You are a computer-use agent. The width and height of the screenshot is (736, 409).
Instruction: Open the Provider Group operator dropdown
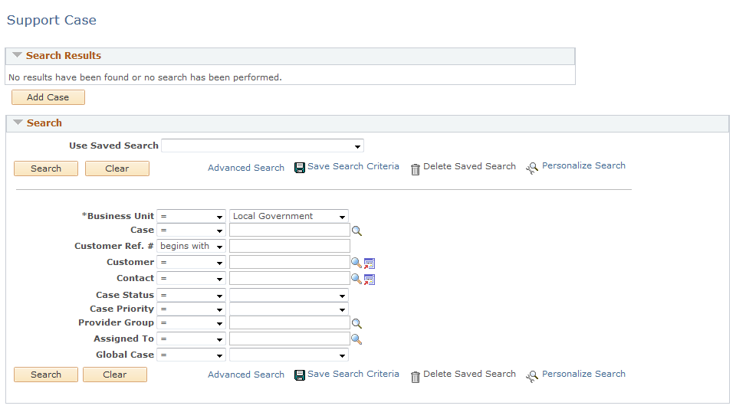(191, 322)
